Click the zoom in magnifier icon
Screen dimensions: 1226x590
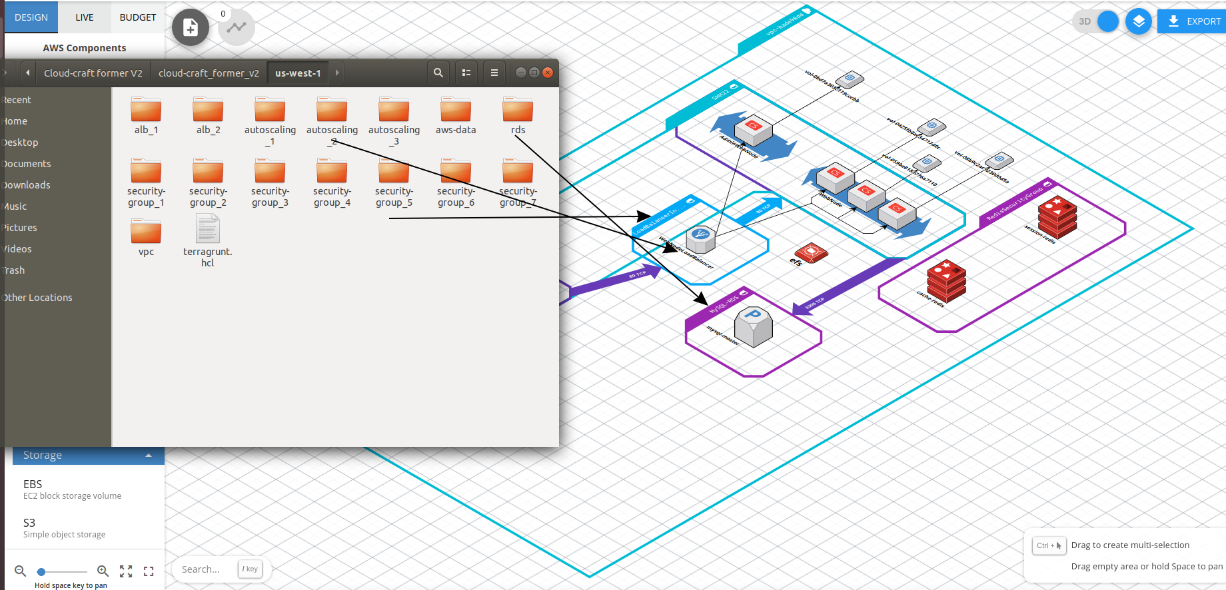[103, 571]
